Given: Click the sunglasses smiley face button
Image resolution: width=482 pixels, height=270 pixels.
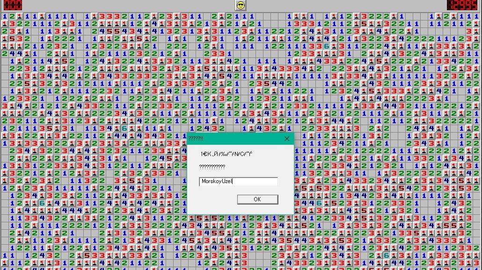Looking at the screenshot, I should point(241,5).
